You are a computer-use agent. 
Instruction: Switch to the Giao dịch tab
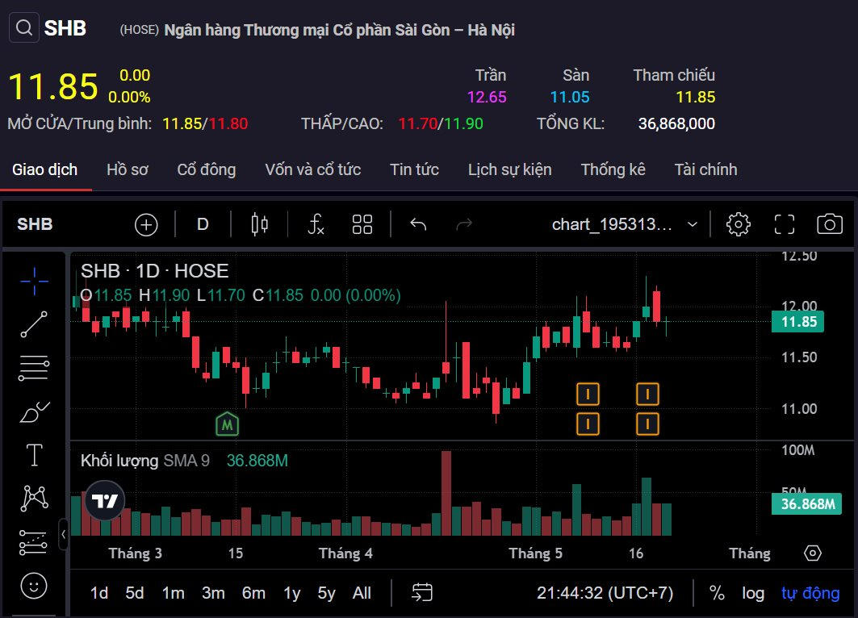(45, 169)
